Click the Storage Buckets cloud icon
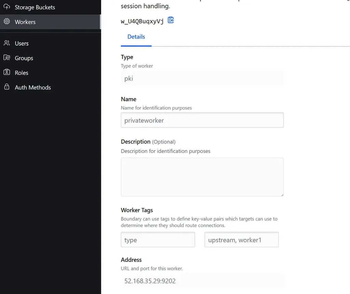The height and width of the screenshot is (294, 350). point(6,7)
